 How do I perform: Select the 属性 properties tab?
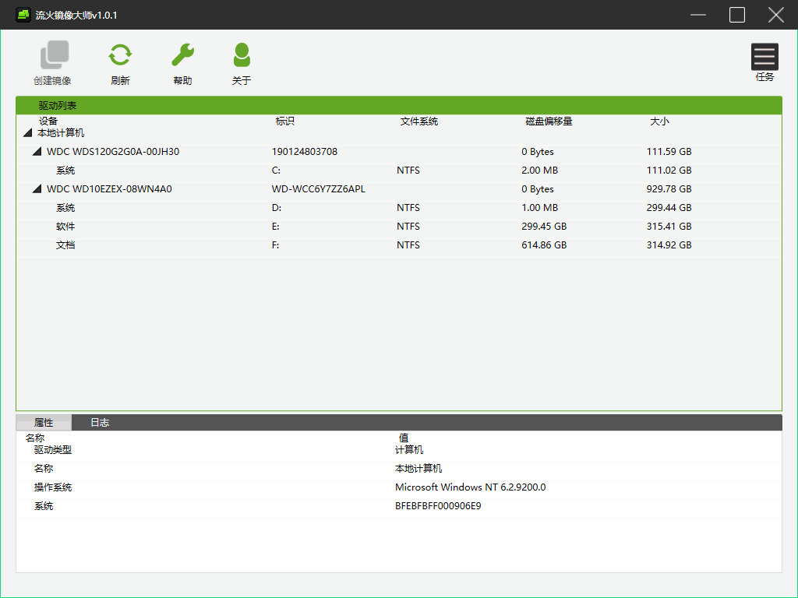click(44, 423)
